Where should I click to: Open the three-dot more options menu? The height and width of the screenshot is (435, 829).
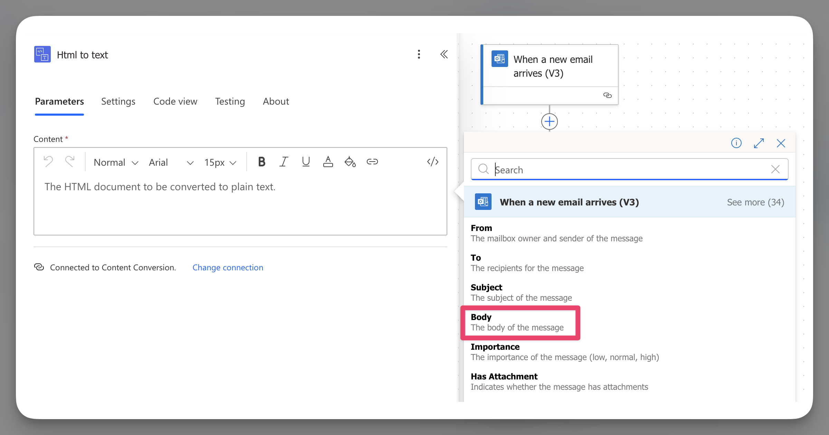(419, 54)
